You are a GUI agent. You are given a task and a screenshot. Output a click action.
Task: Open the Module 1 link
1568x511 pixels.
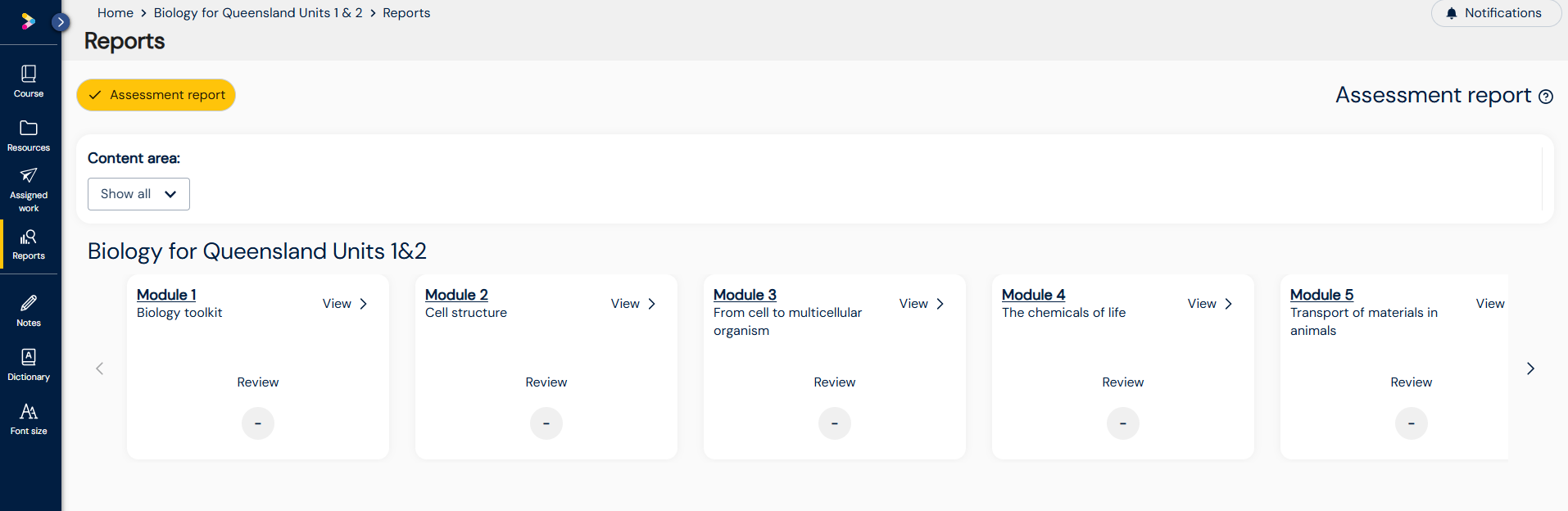click(166, 295)
